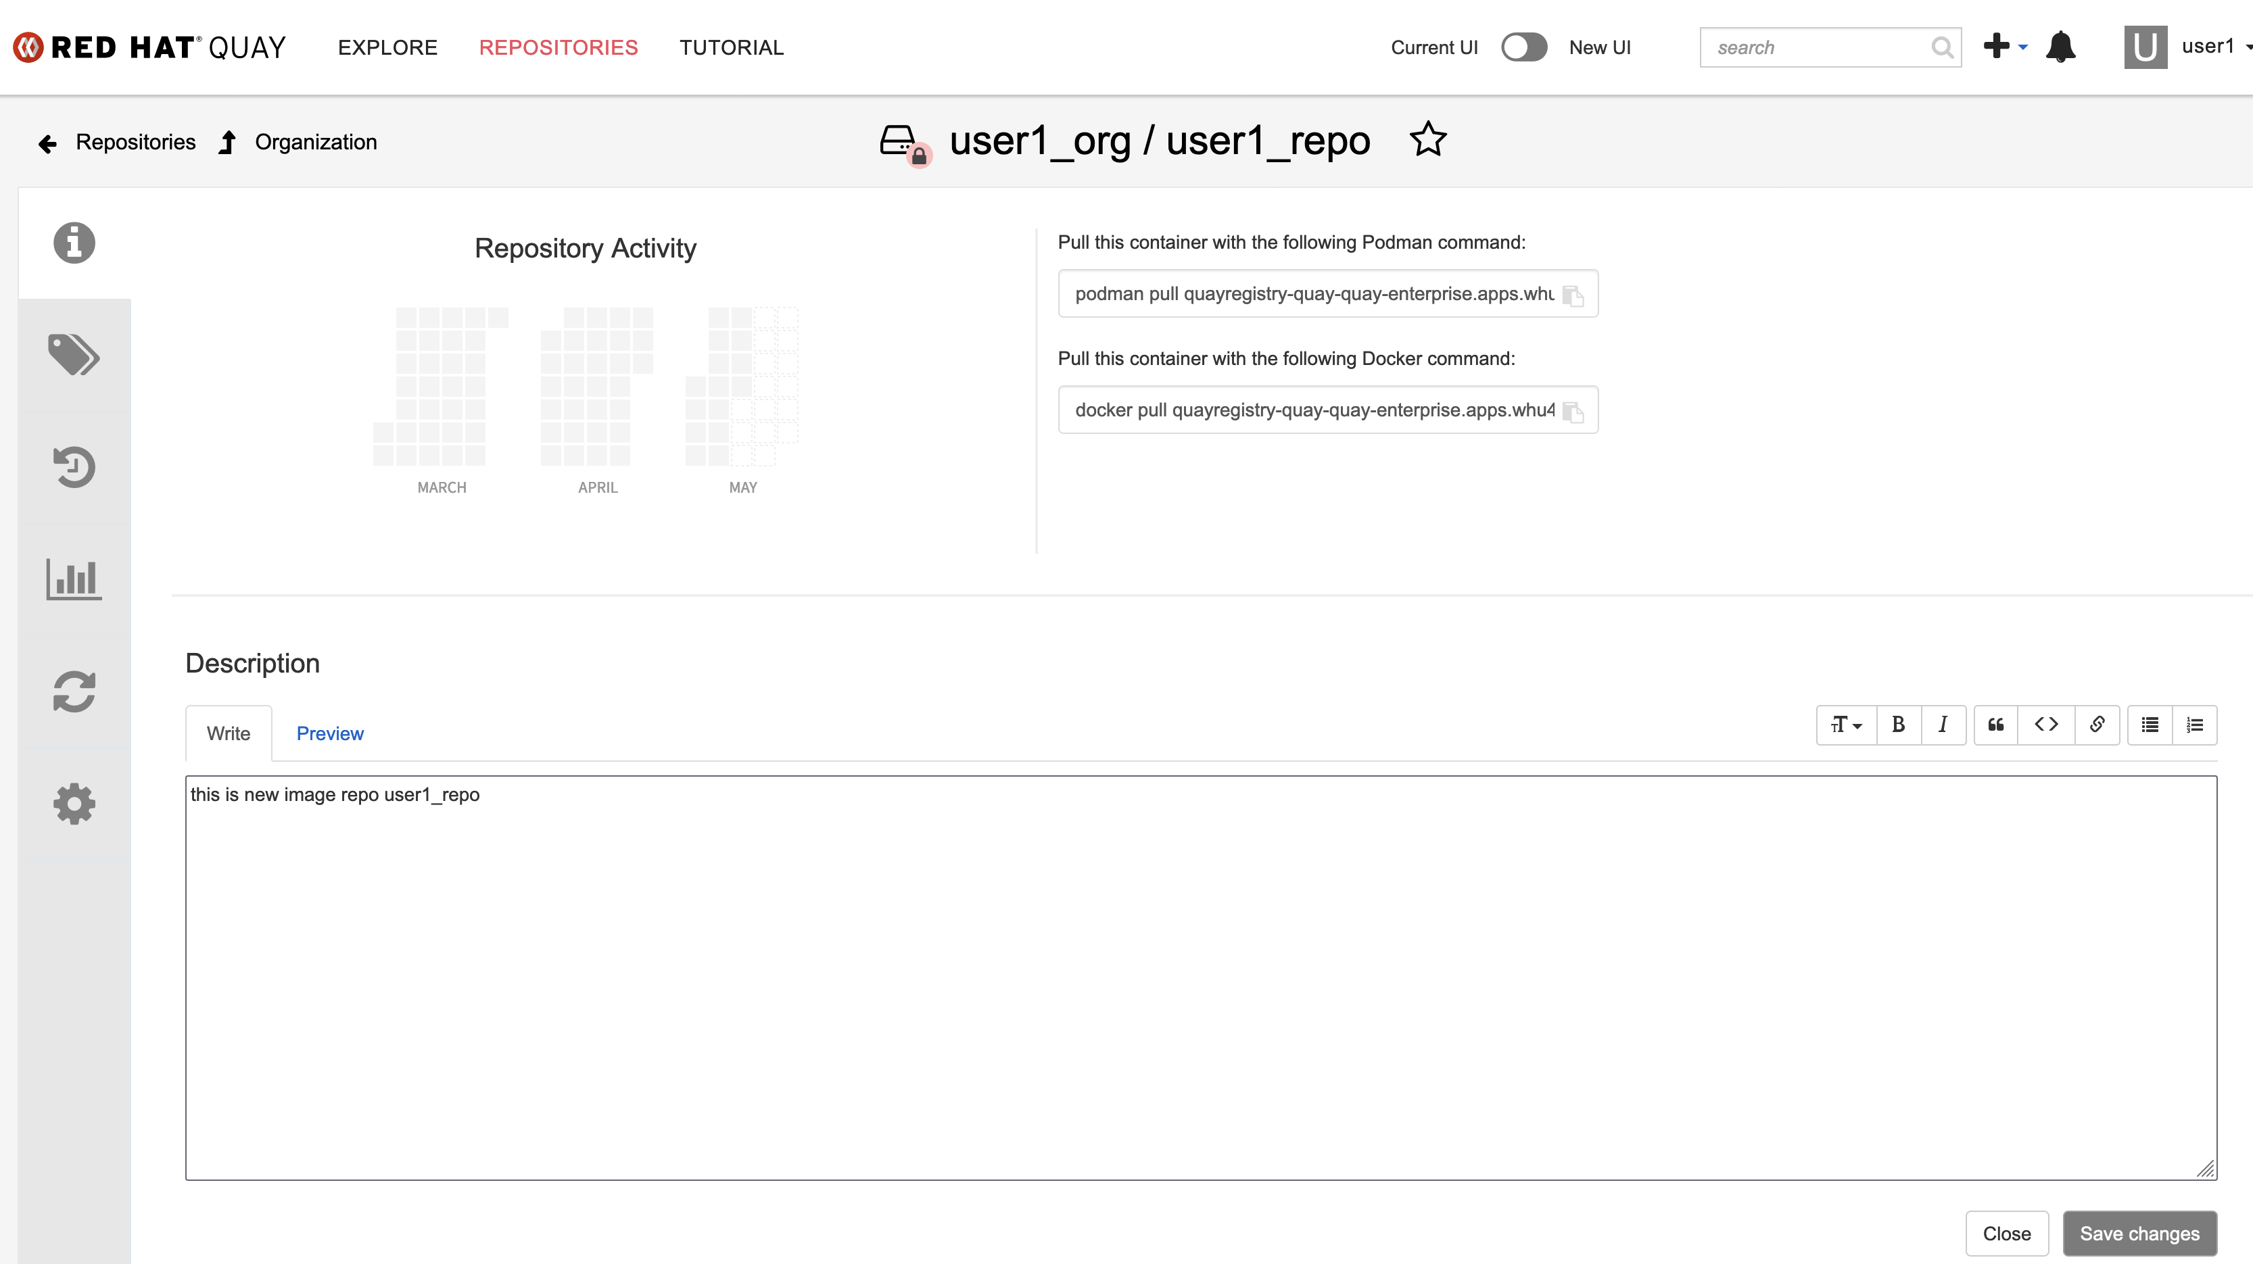This screenshot has width=2253, height=1264.
Task: Go back to Repositories link
Action: [x=135, y=143]
